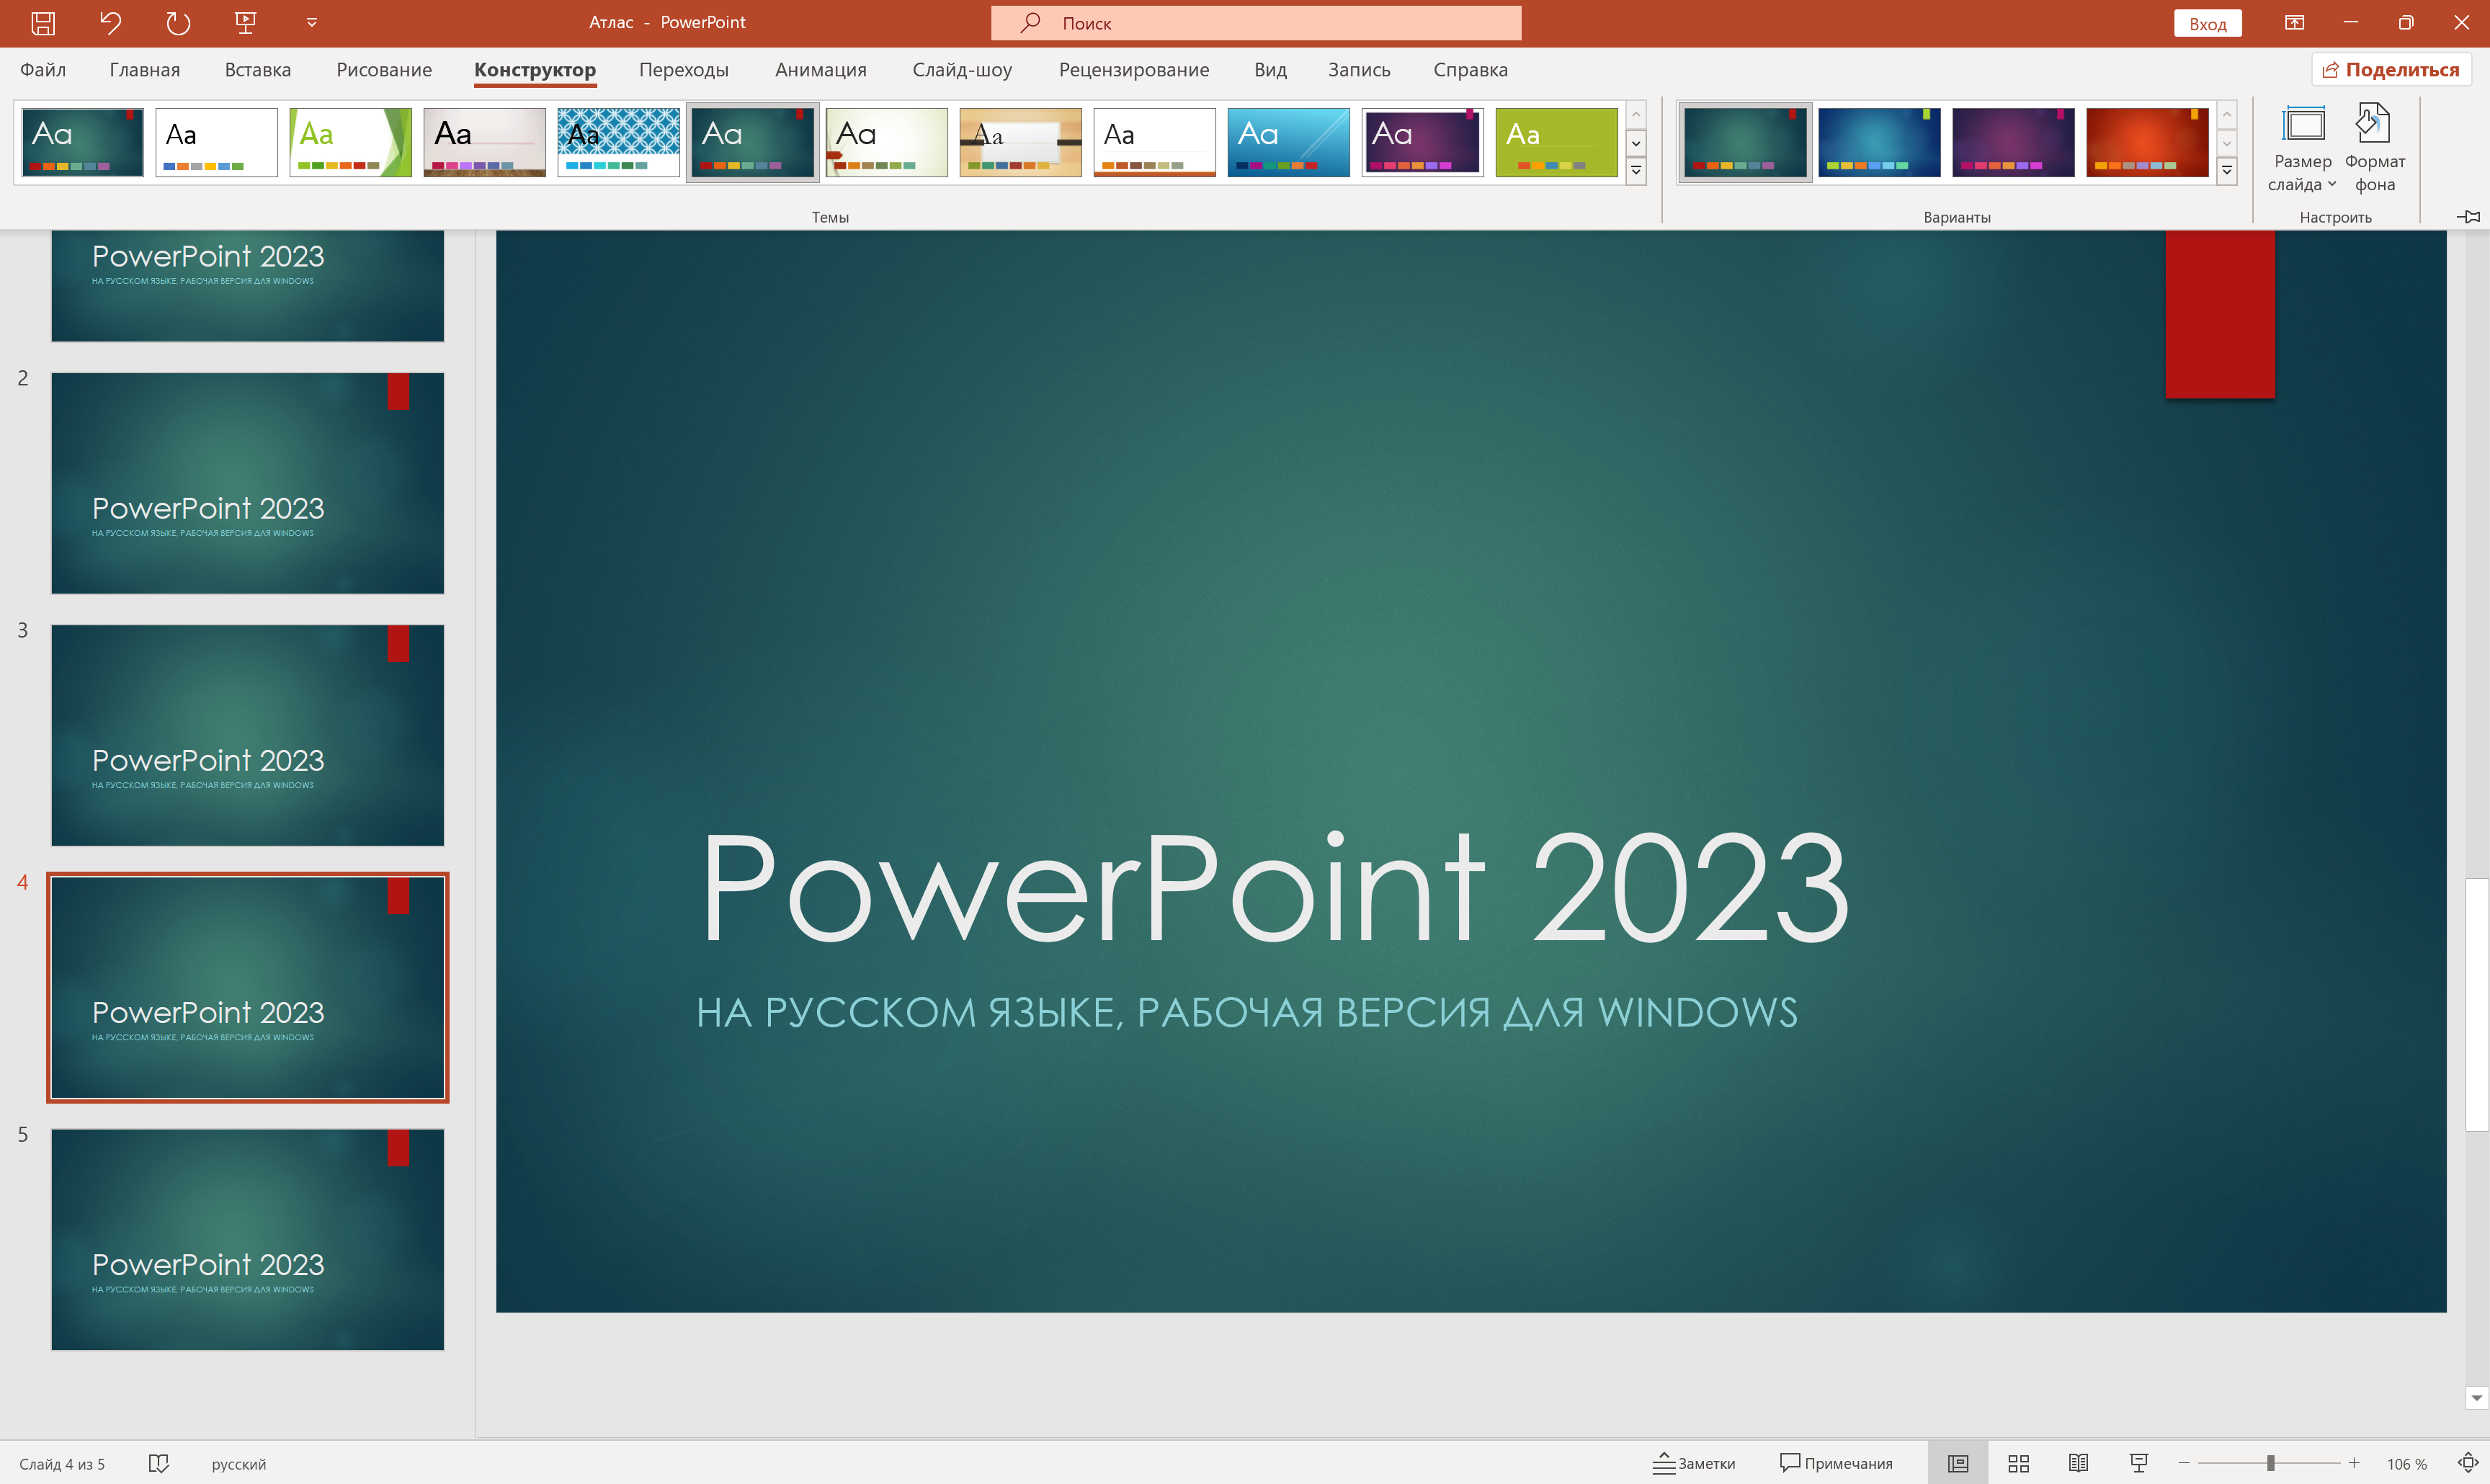Toggle the Заметки (notes) pane
2490x1484 pixels.
point(1695,1462)
